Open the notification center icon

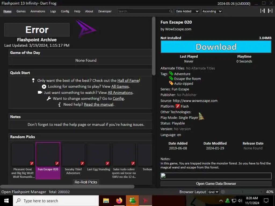(266, 201)
